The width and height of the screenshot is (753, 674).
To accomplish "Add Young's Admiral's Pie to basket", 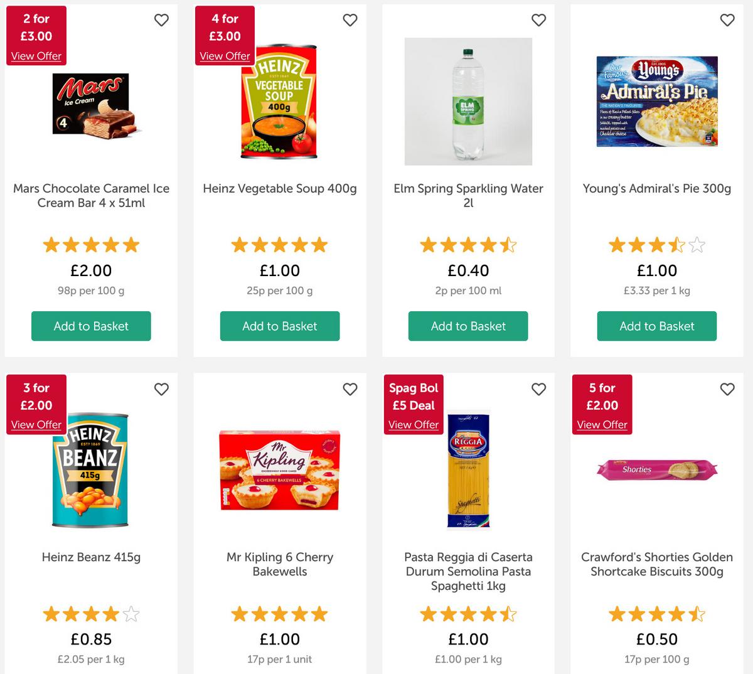I will (657, 326).
